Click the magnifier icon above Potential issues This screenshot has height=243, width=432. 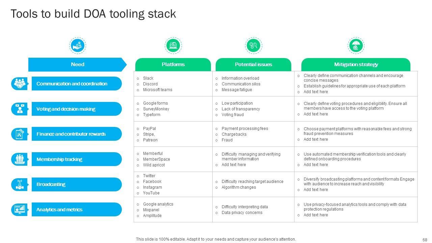(253, 46)
